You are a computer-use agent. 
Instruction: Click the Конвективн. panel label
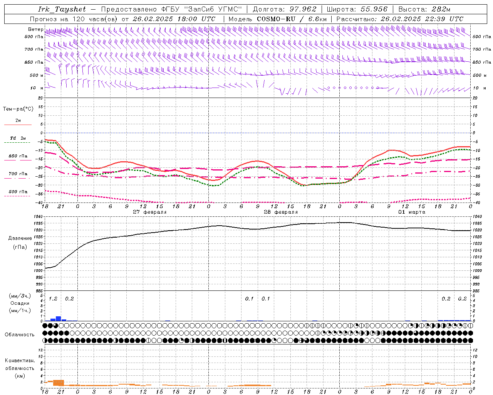[20, 361]
